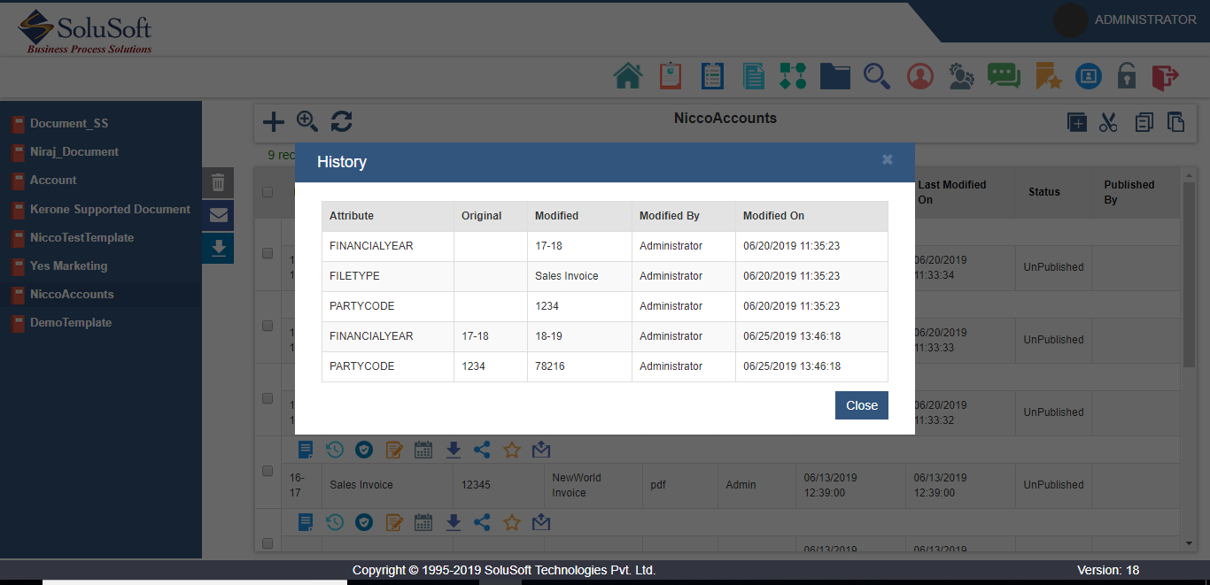Open the DemoTemplate sidebar item
The width and height of the screenshot is (1210, 585).
click(x=71, y=322)
